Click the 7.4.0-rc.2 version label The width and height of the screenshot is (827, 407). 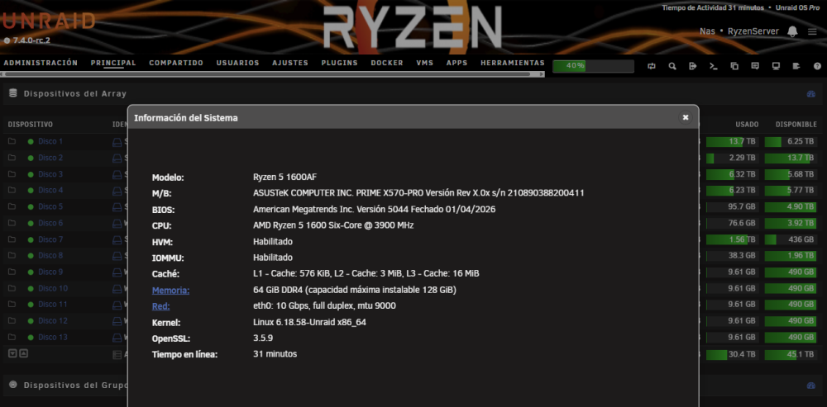[30, 40]
